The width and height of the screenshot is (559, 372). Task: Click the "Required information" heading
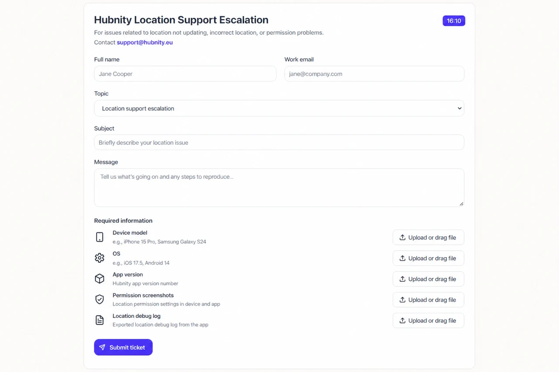tap(123, 221)
